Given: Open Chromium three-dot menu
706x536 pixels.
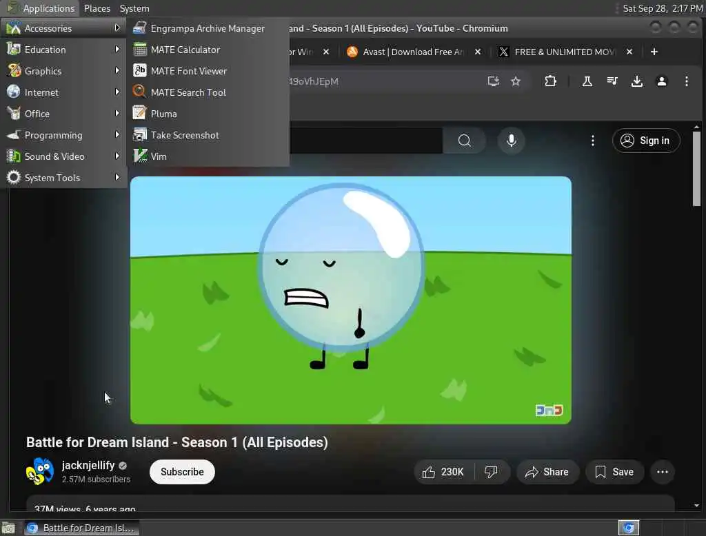Looking at the screenshot, I should coord(686,81).
